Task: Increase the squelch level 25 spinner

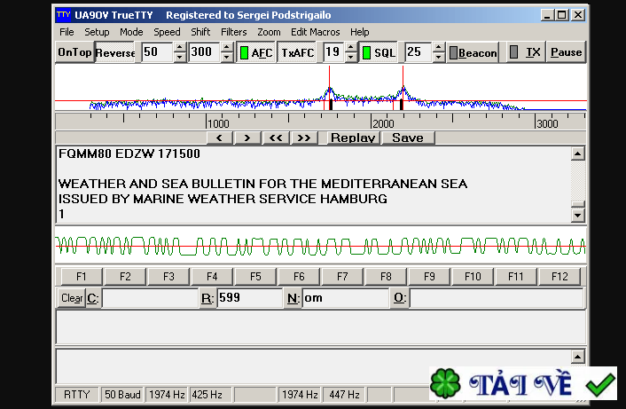Action: (438, 47)
